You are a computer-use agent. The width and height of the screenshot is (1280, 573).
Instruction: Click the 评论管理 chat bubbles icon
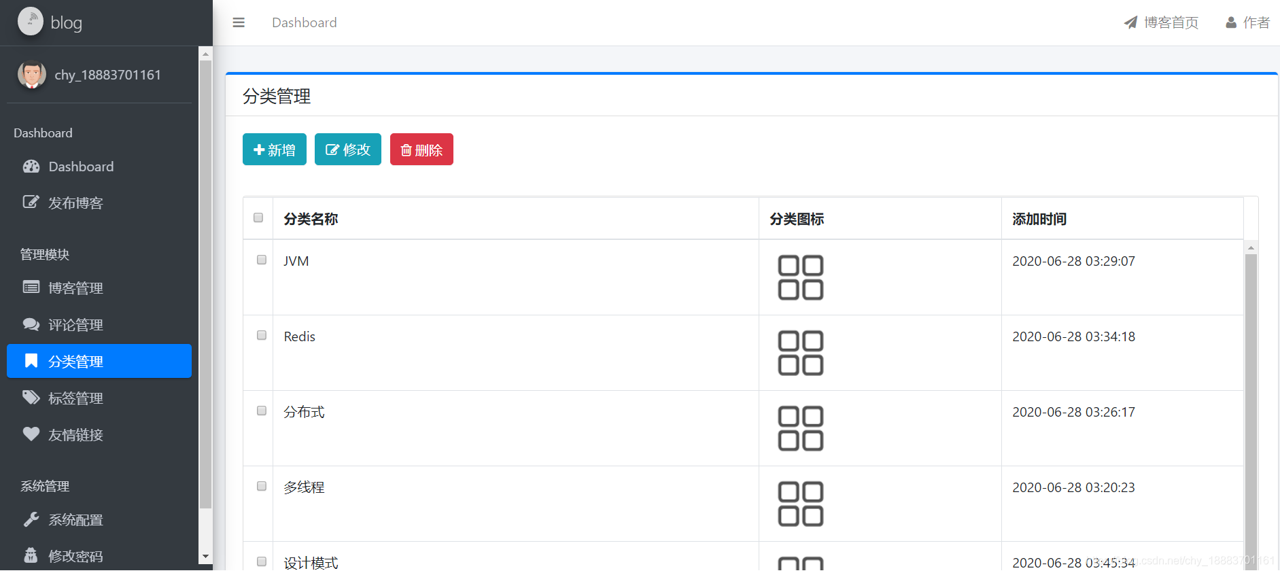(31, 324)
